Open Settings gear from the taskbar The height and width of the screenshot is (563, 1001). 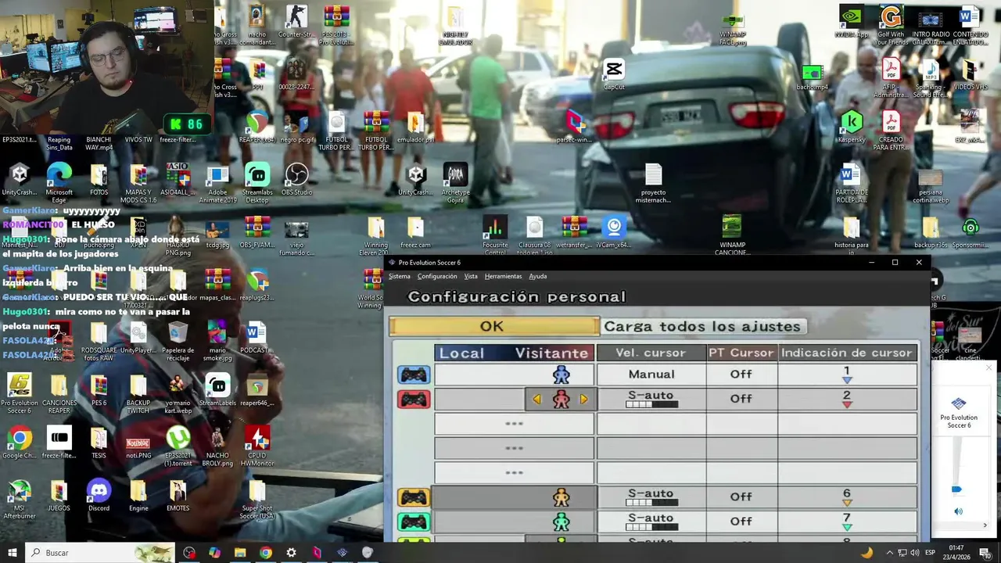[x=291, y=552]
